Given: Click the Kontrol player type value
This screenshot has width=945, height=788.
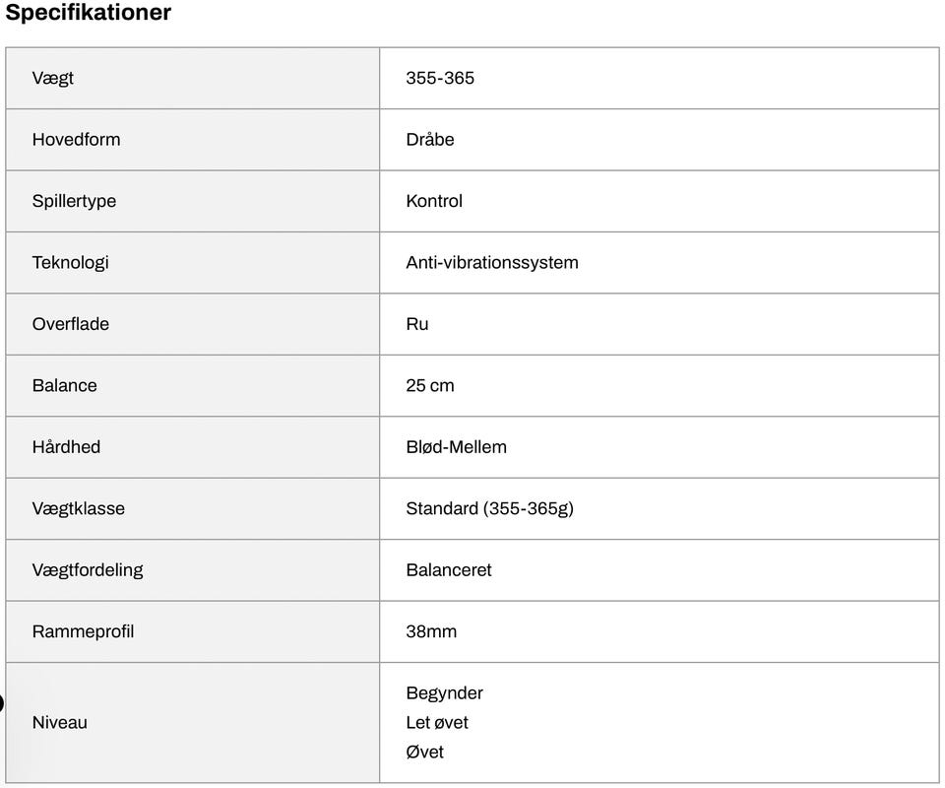Looking at the screenshot, I should point(434,201).
